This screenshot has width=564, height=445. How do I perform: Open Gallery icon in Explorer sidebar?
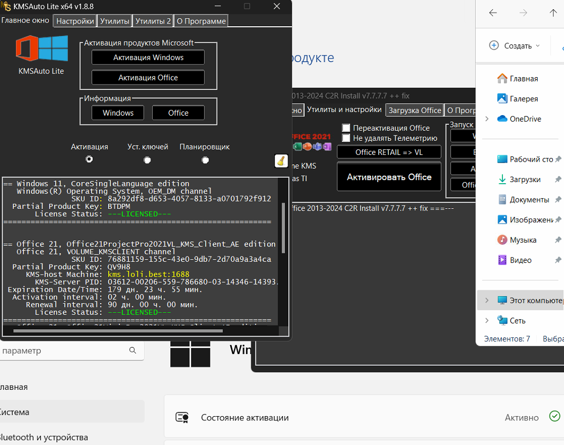tap(502, 98)
